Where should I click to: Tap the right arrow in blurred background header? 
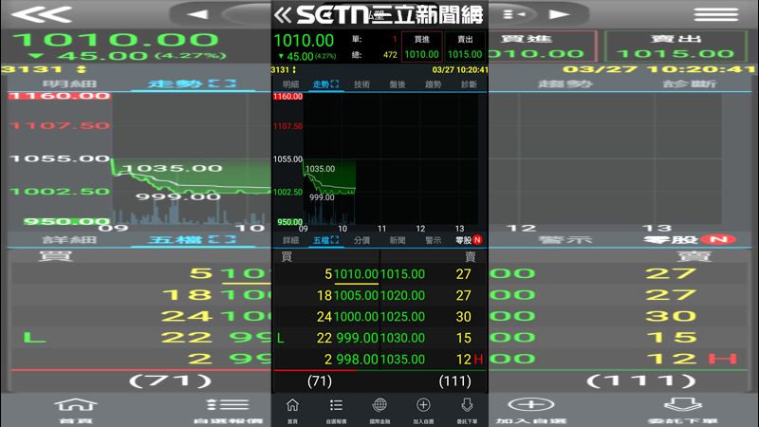(x=559, y=14)
